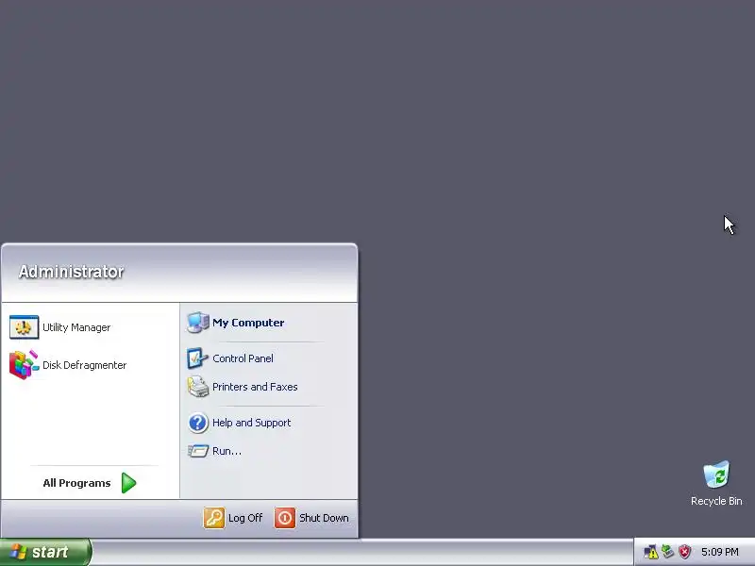Viewport: 755px width, 566px height.
Task: Click the 5:09 PM taskbar clock
Action: click(x=720, y=552)
